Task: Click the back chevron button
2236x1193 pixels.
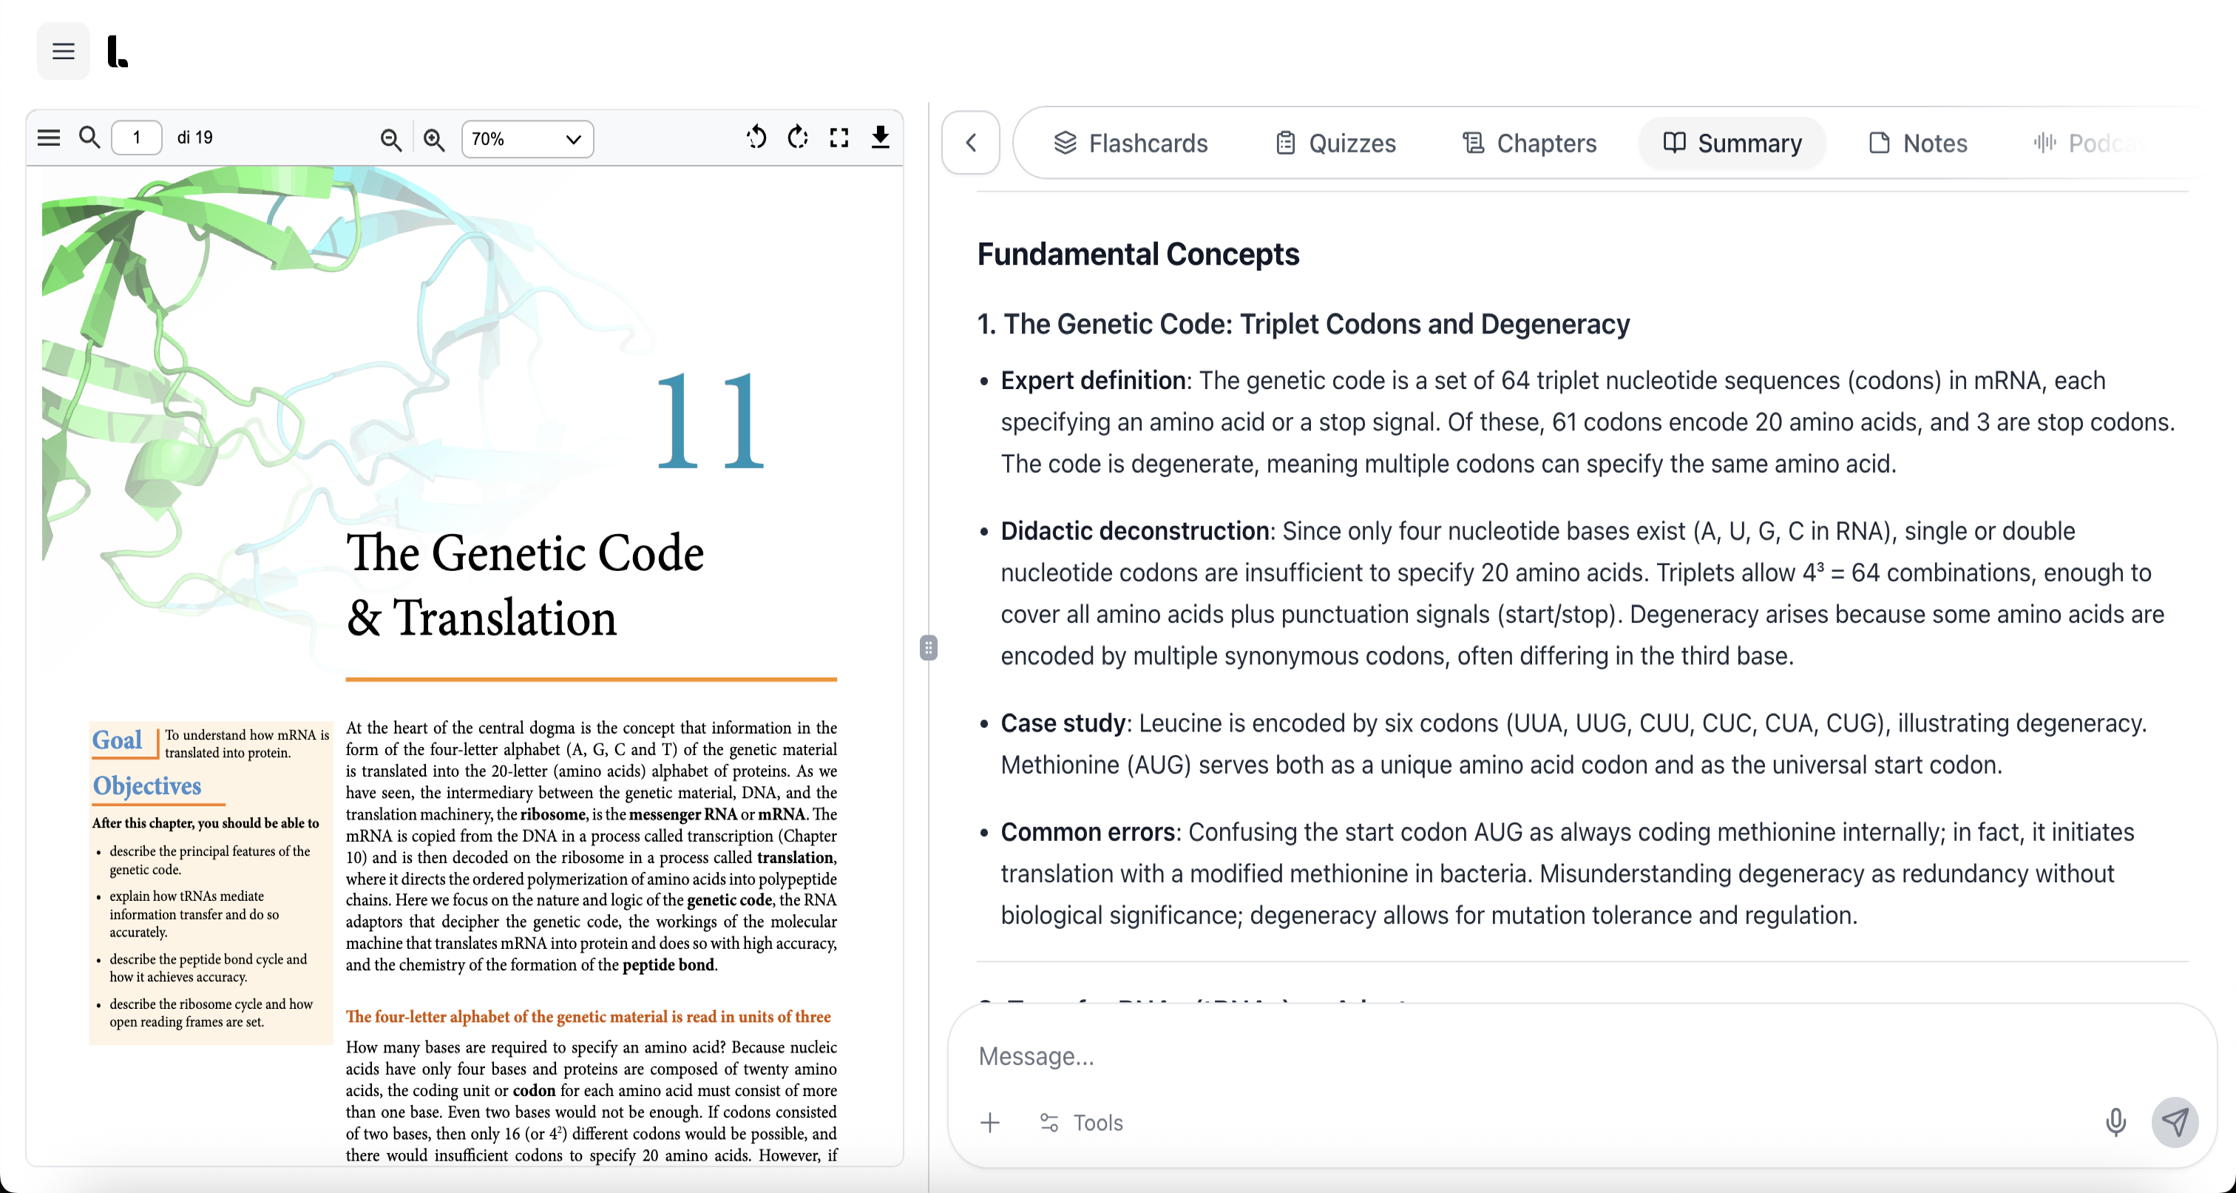Action: pyautogui.click(x=972, y=143)
